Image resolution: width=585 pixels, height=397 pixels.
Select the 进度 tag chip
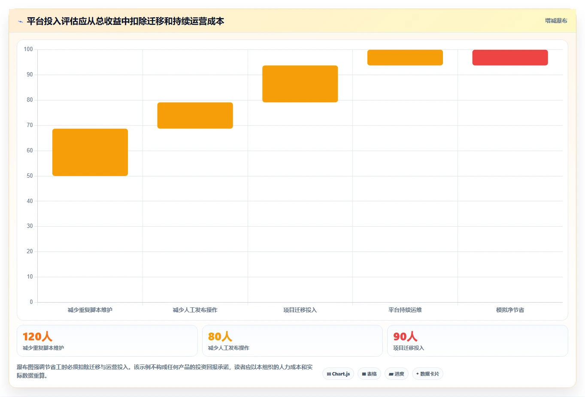pyautogui.click(x=397, y=374)
